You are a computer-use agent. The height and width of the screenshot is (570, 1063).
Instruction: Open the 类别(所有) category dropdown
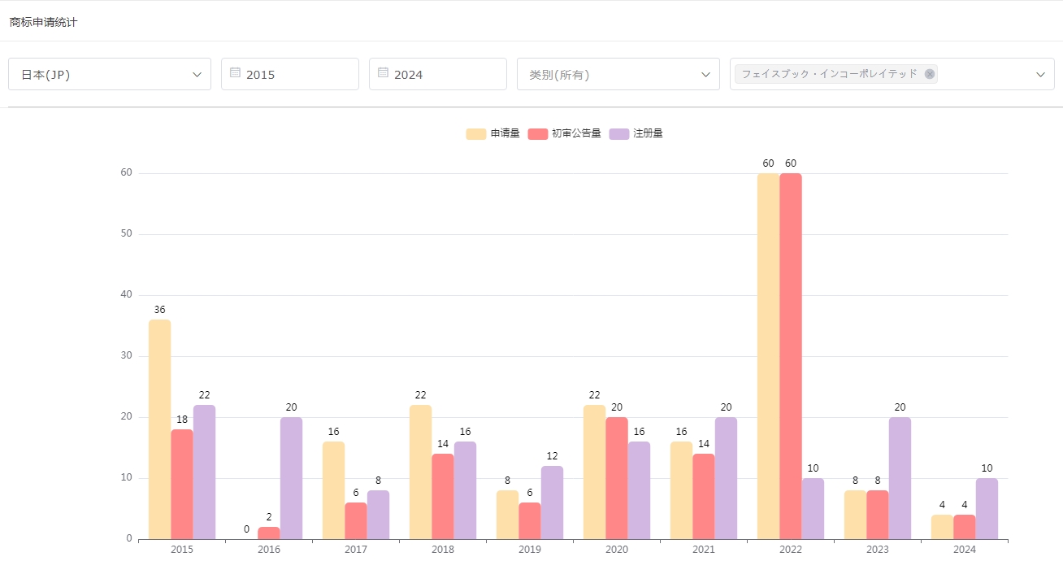click(618, 74)
